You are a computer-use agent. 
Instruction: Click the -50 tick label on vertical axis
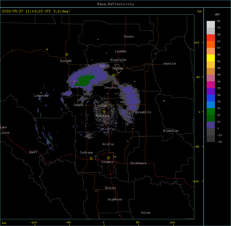[197, 147]
